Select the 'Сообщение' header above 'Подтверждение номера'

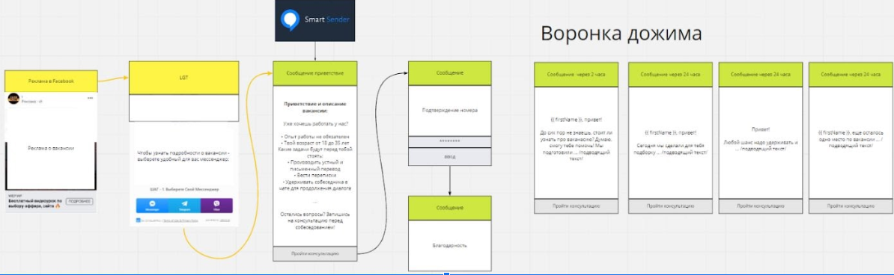coord(450,73)
